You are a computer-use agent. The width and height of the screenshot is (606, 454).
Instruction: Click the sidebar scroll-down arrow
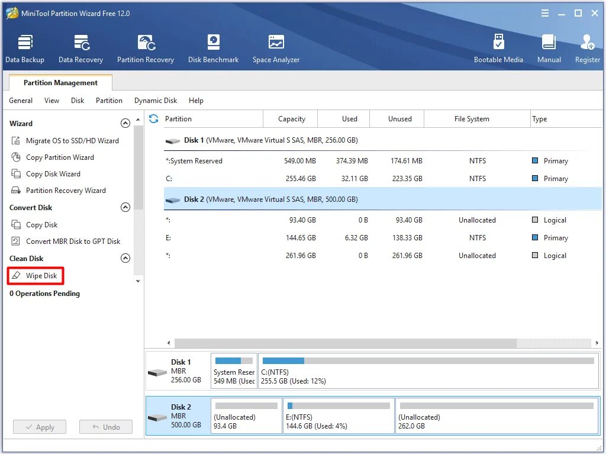tap(138, 281)
